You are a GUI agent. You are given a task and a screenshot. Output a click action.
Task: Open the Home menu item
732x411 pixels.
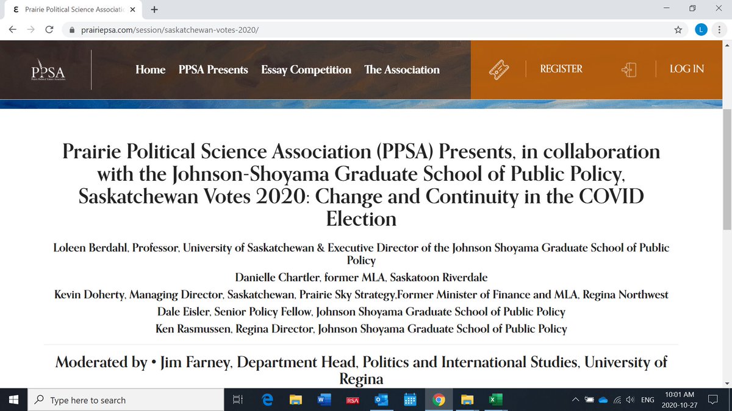(x=151, y=69)
